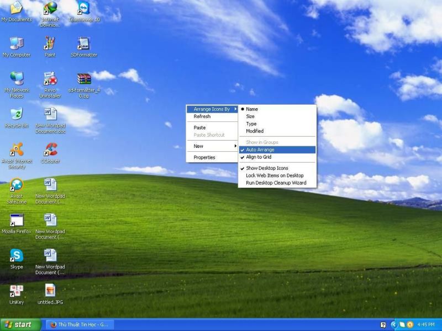The image size is (442, 331).
Task: Select the Avast SafeZone shortcut
Action: [17, 191]
